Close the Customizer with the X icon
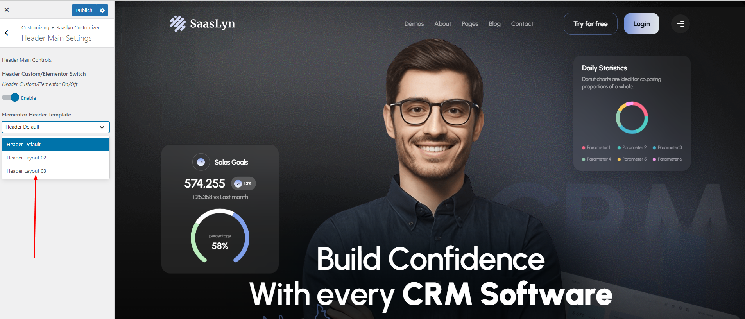 coord(7,10)
